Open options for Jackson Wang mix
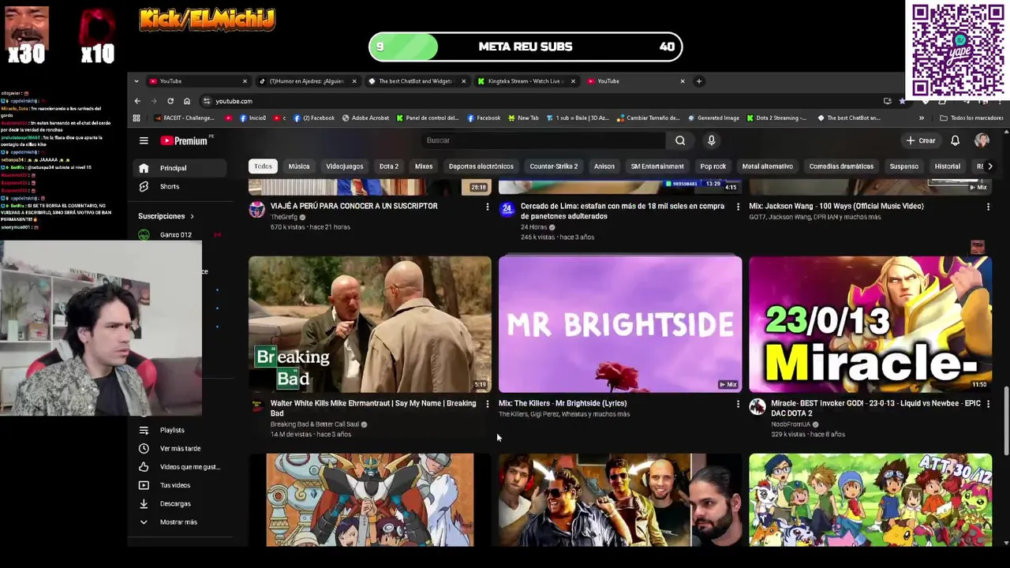The height and width of the screenshot is (568, 1010). pos(988,207)
